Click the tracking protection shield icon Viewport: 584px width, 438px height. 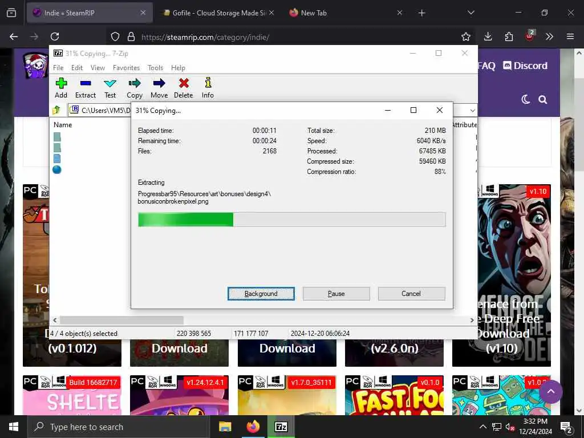coord(115,36)
